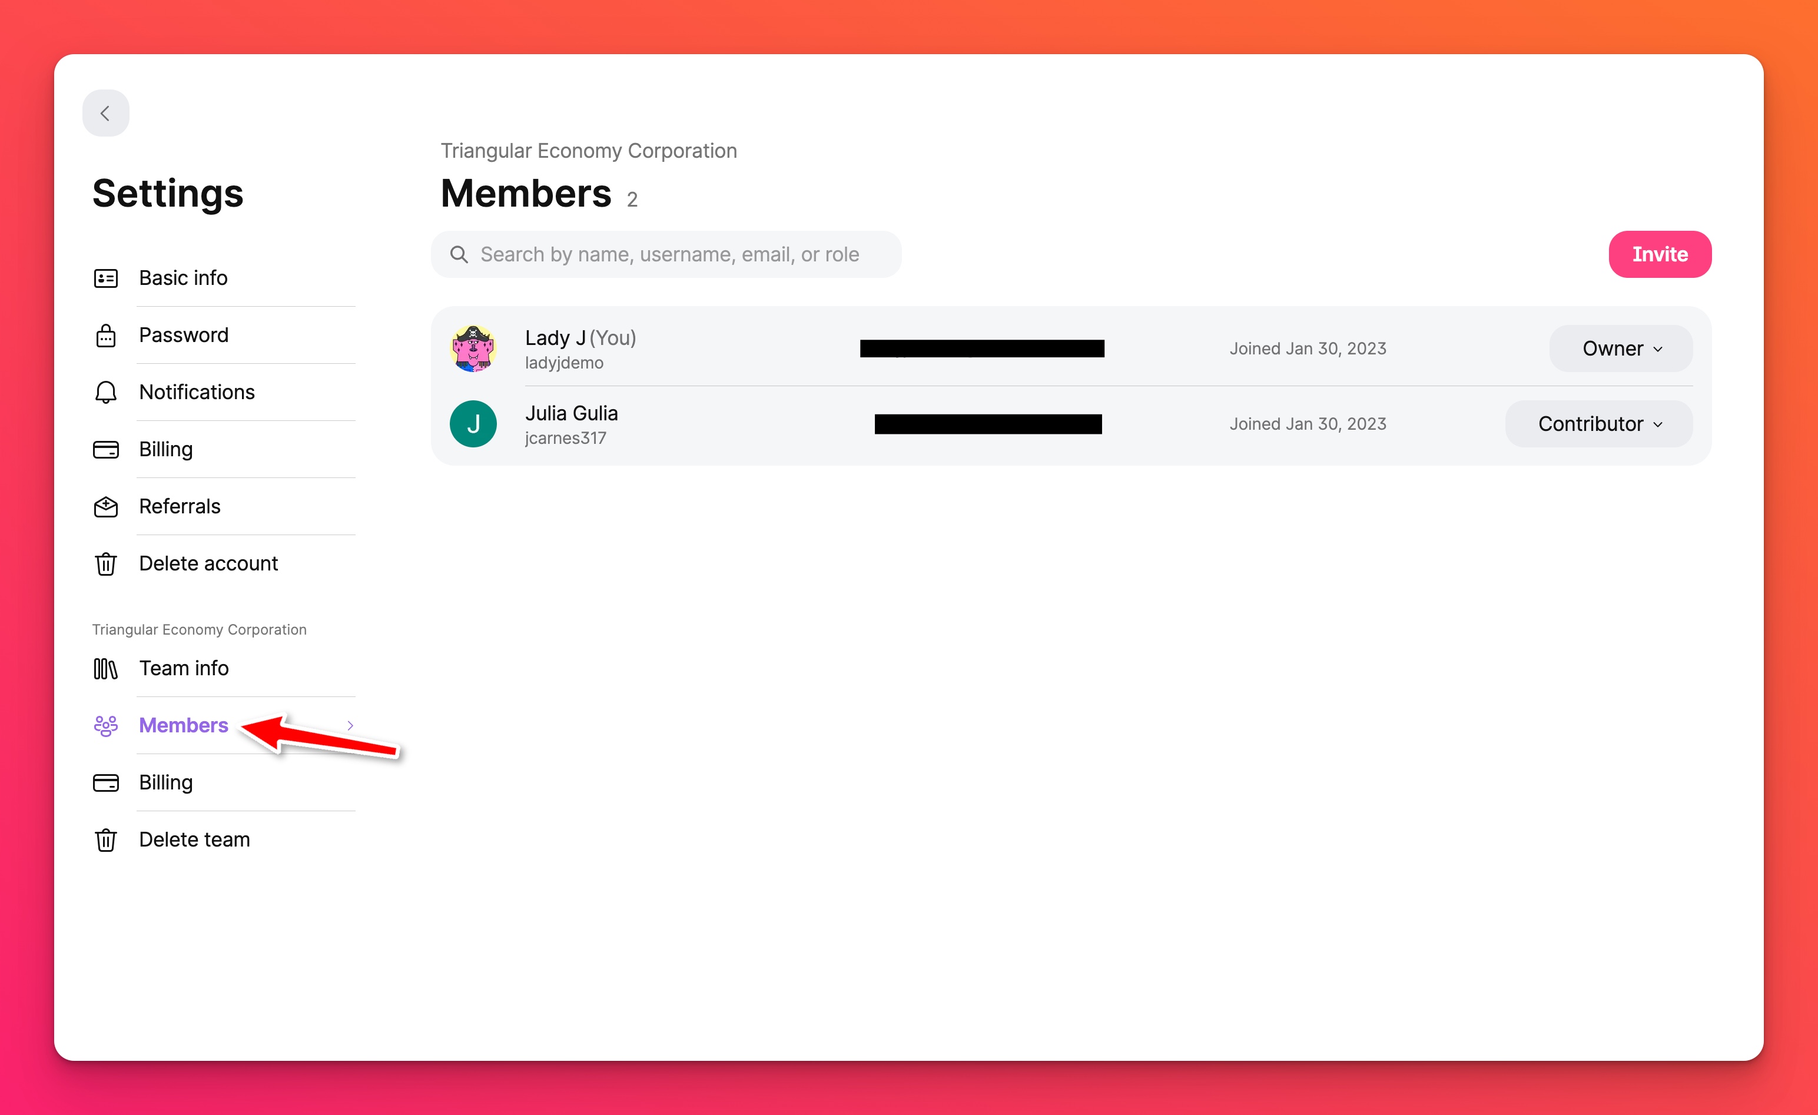
Task: Expand the Owner role dropdown for Lady J
Action: point(1621,348)
